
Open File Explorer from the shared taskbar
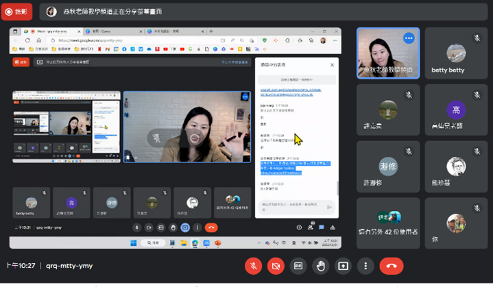coord(184,242)
